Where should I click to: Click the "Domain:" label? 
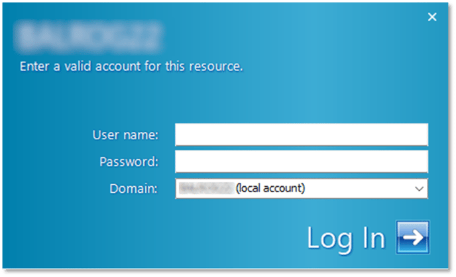(x=133, y=189)
